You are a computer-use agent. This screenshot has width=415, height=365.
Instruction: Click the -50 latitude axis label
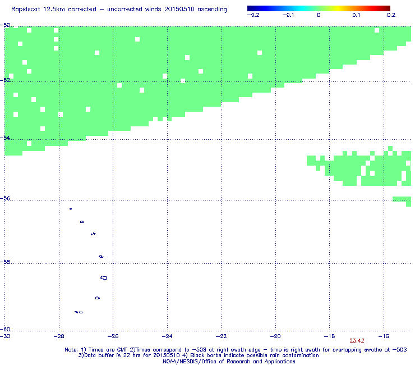5,25
